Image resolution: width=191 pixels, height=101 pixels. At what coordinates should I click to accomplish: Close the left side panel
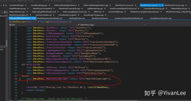pyautogui.click(x=6, y=6)
